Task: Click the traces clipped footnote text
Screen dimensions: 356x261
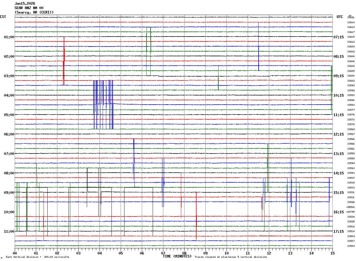Action: click(231, 257)
